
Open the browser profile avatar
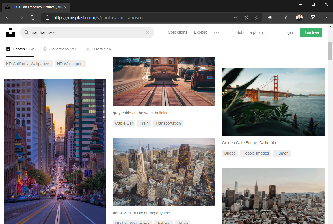(299, 17)
